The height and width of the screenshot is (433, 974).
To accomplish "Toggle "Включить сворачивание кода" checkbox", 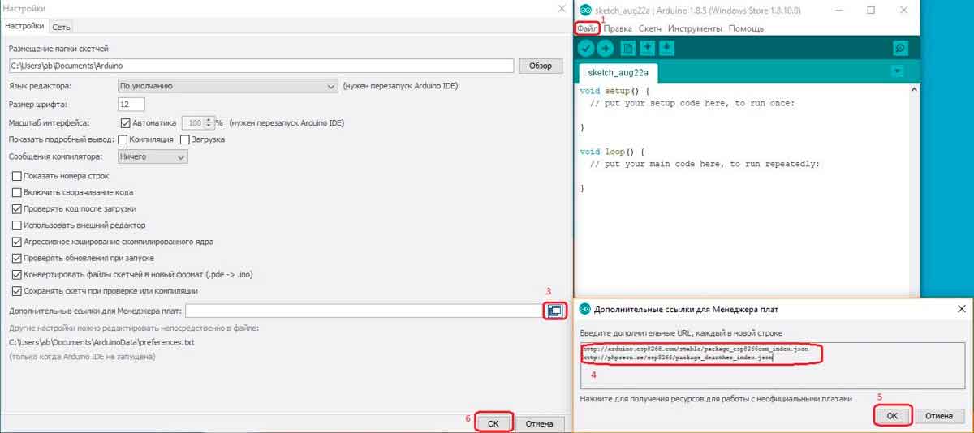I will pos(17,192).
